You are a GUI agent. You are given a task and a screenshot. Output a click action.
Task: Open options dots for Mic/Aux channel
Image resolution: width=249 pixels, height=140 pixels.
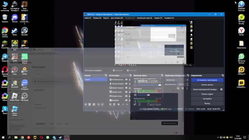(x=135, y=92)
